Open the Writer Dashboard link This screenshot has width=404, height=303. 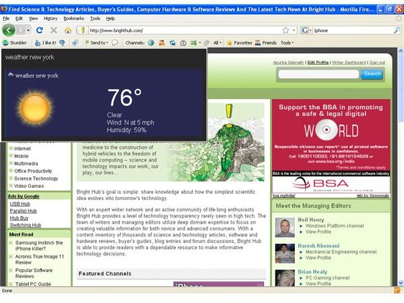coord(349,63)
